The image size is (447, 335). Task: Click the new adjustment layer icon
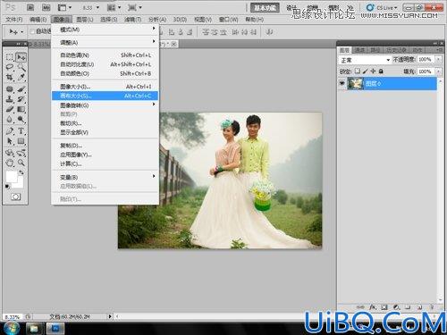click(x=396, y=306)
